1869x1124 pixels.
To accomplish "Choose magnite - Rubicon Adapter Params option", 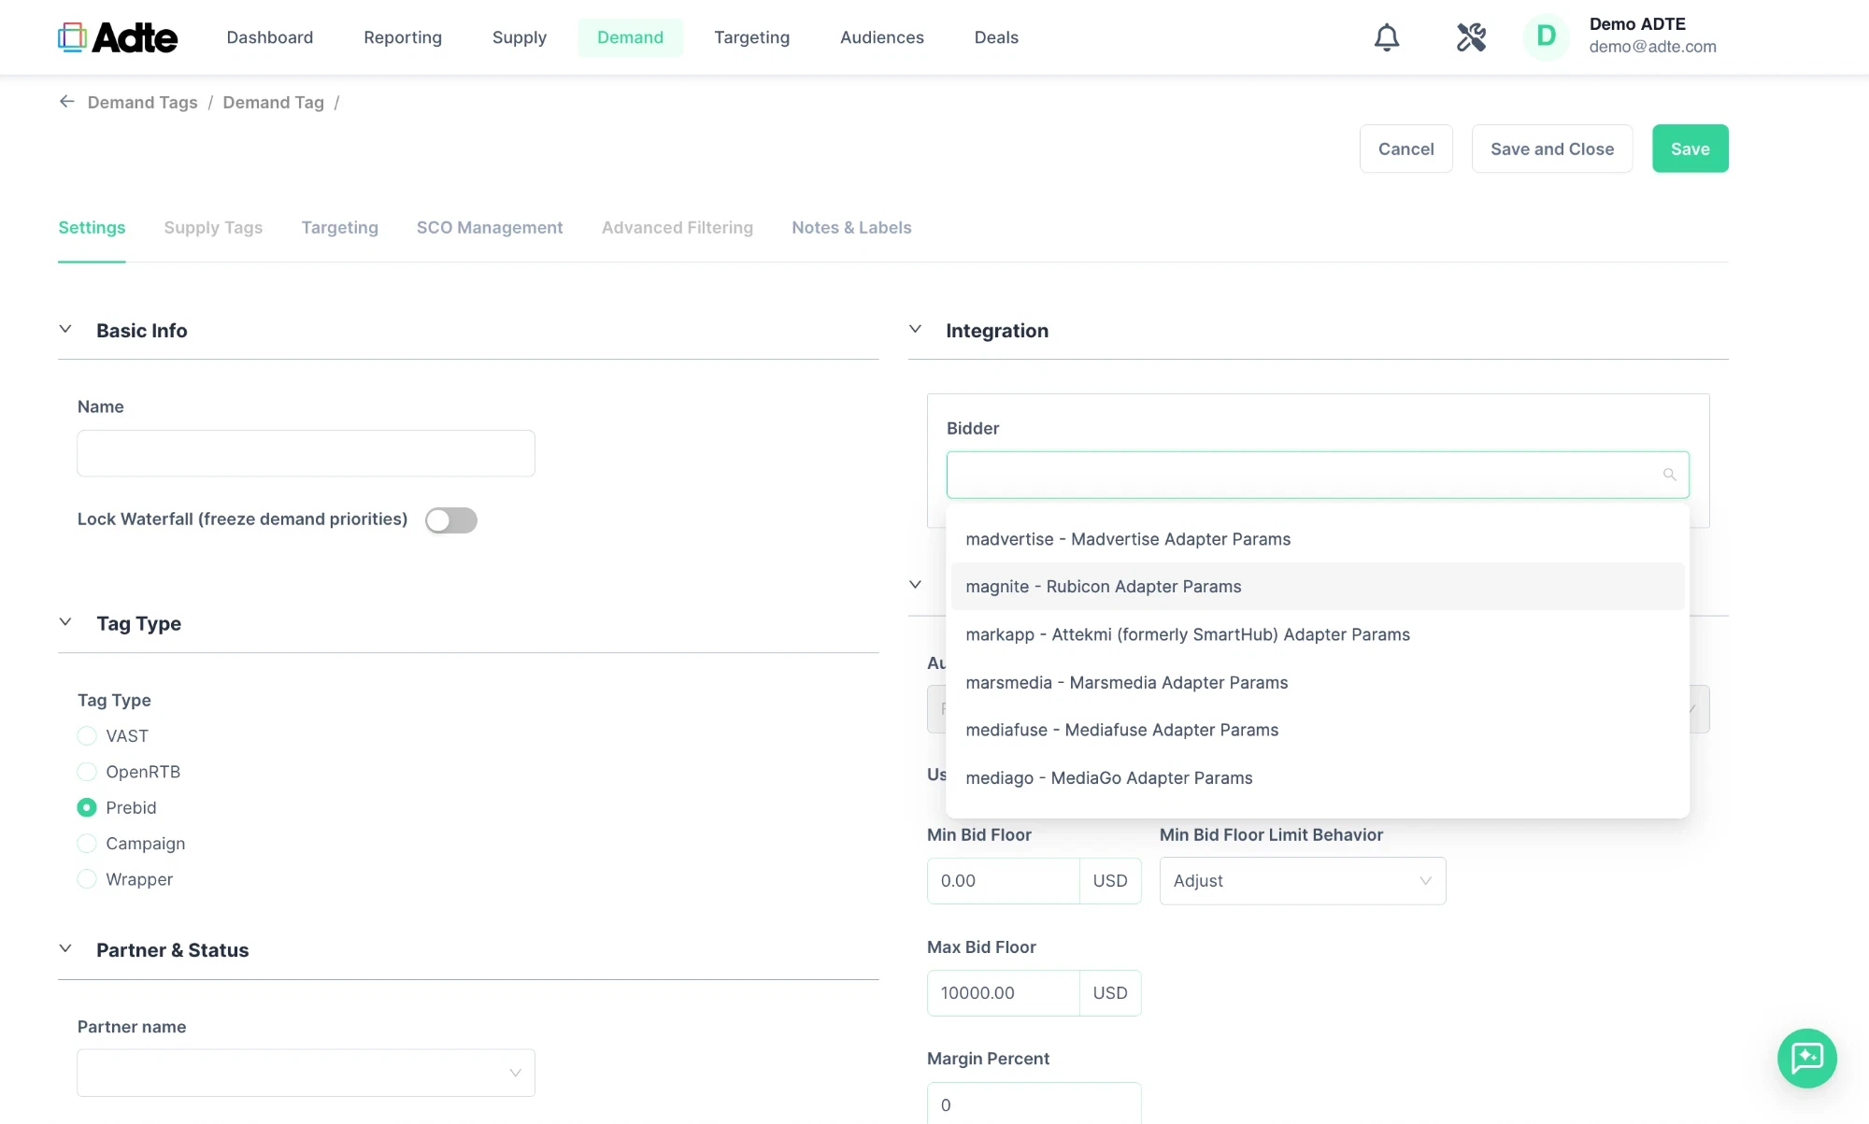I will click(1318, 587).
